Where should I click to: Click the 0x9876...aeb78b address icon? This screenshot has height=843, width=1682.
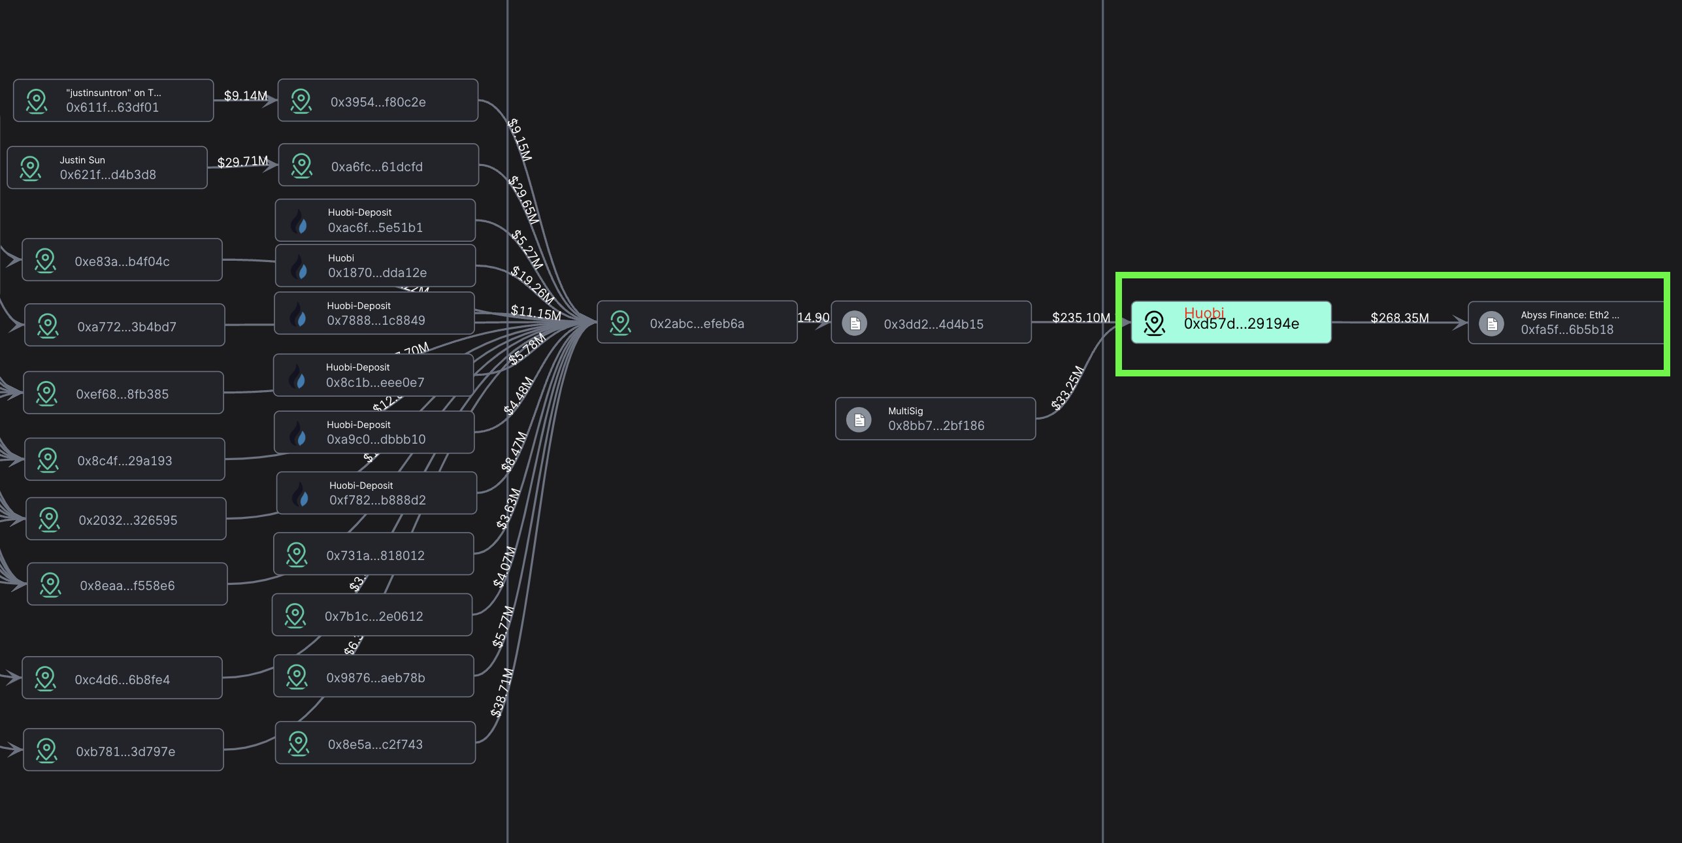297,677
